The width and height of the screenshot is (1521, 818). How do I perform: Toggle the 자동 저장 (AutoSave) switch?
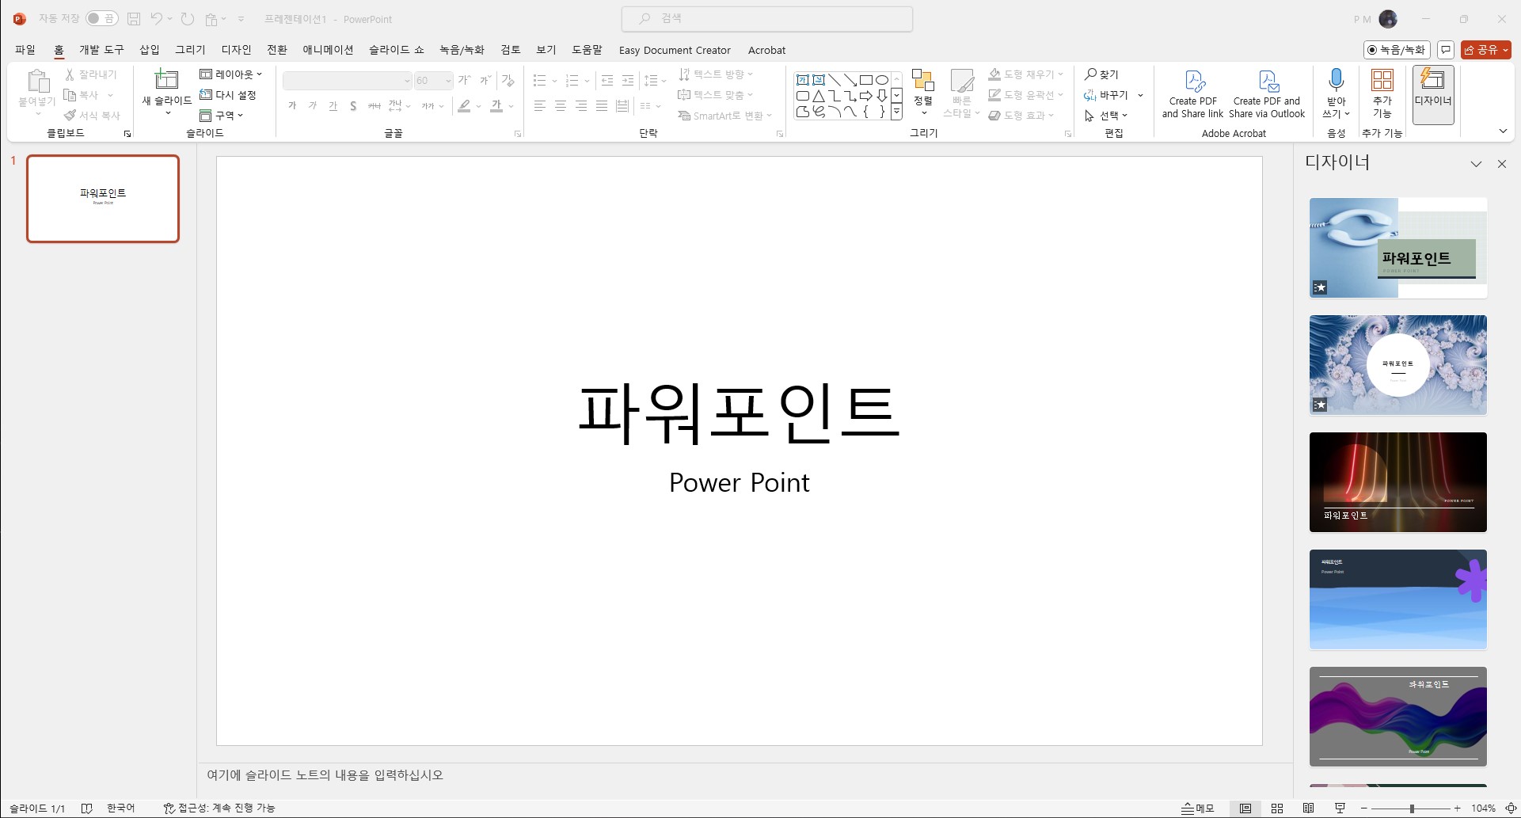point(101,18)
